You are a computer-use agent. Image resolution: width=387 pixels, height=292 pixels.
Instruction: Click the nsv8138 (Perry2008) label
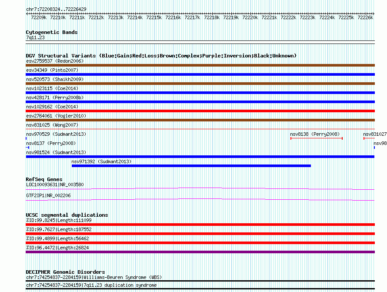315,134
